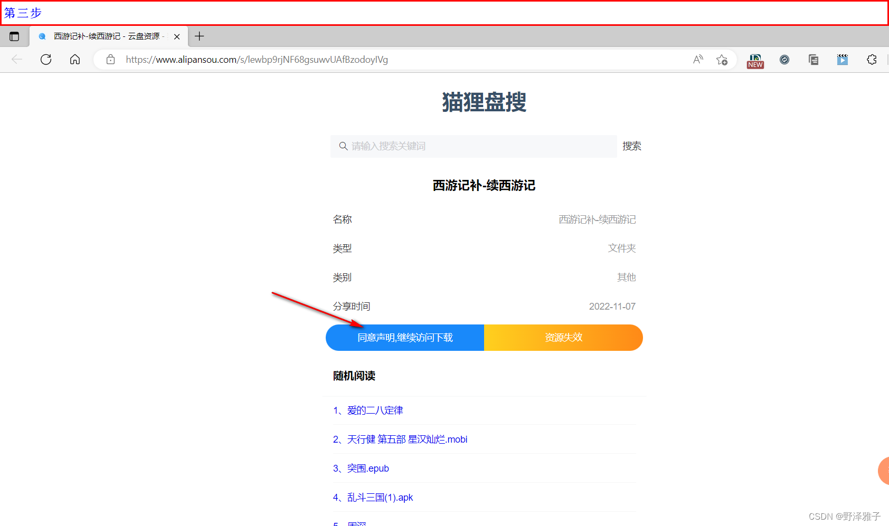The height and width of the screenshot is (526, 889).
Task: Click the 搜索 button
Action: (631, 146)
